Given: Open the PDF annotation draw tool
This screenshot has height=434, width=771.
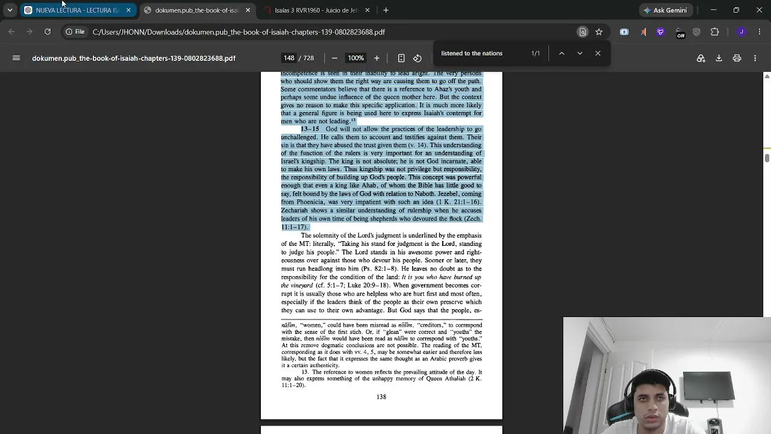Looking at the screenshot, I should 701,58.
